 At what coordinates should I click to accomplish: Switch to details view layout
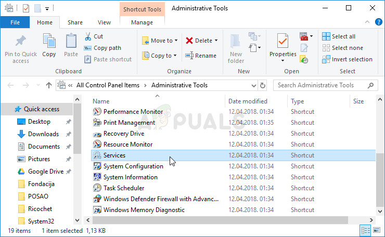(x=365, y=231)
